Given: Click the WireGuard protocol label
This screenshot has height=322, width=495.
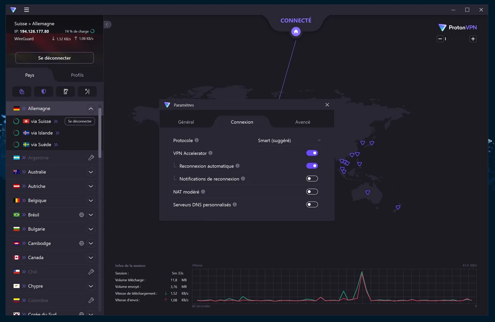Looking at the screenshot, I should (x=24, y=39).
